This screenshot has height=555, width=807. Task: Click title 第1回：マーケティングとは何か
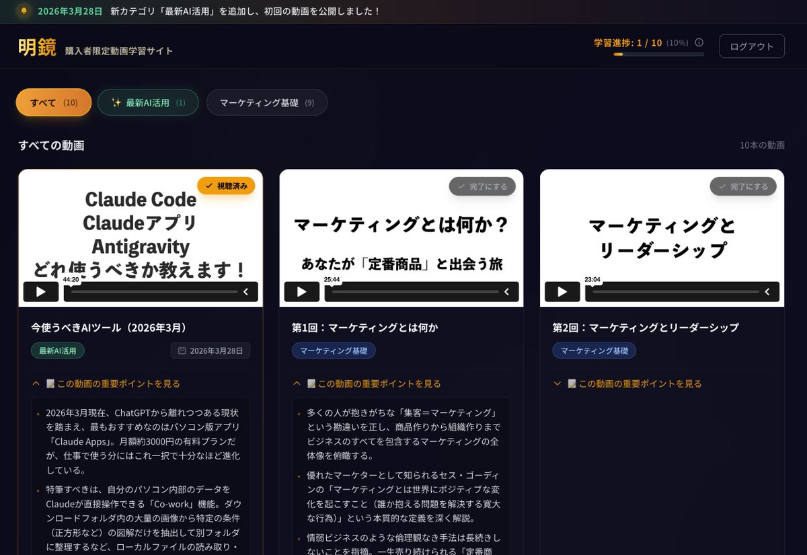[365, 328]
